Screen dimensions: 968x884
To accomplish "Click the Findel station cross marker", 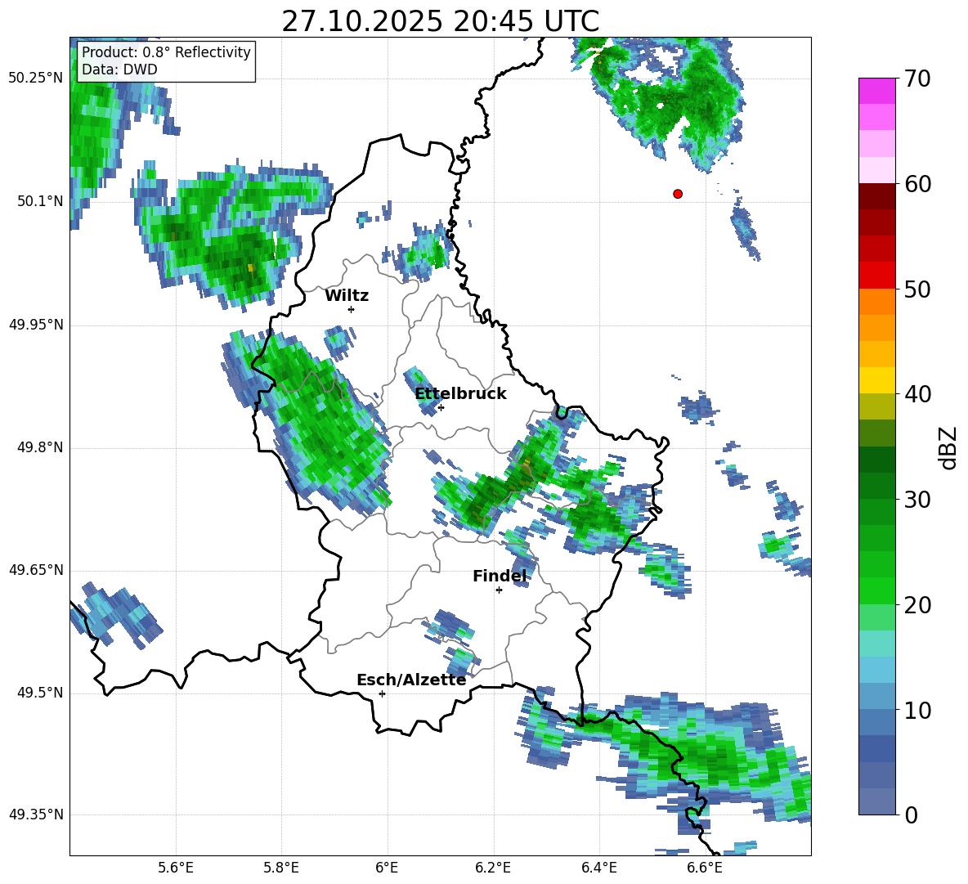I will [499, 590].
